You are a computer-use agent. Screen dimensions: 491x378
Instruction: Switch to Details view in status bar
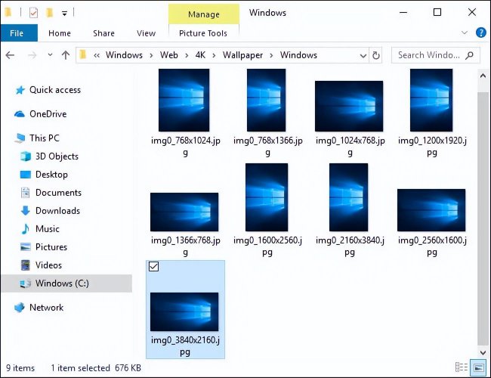[x=462, y=367]
